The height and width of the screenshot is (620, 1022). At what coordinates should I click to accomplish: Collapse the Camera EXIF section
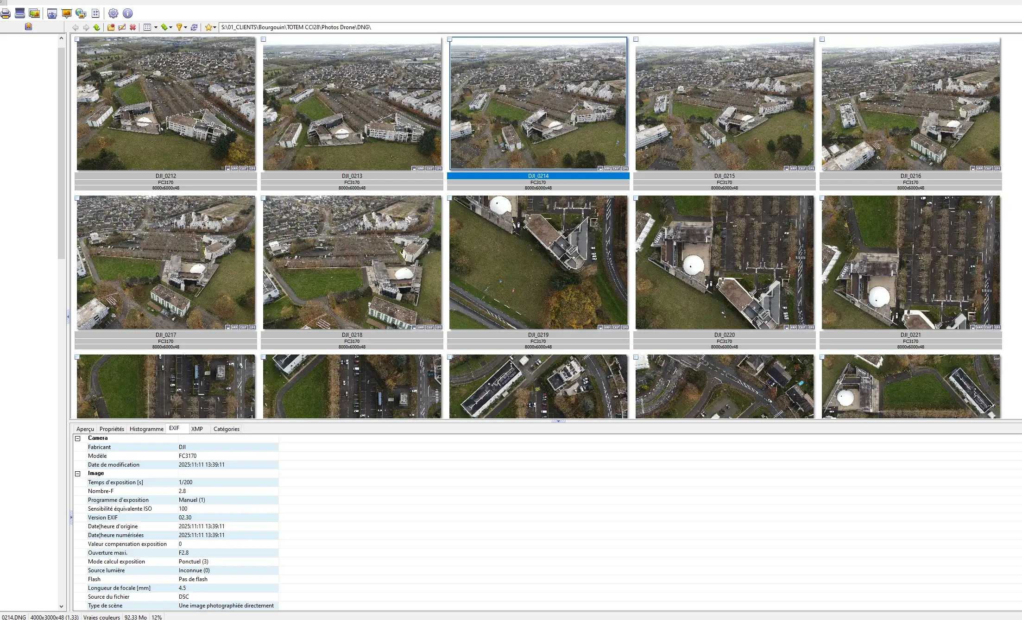[x=78, y=438]
